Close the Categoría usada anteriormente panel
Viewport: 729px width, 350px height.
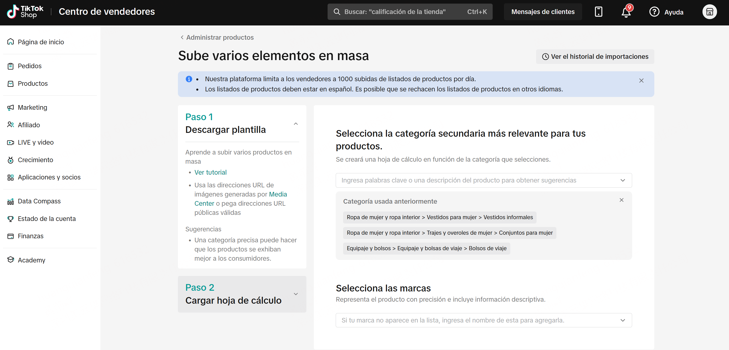pos(621,200)
